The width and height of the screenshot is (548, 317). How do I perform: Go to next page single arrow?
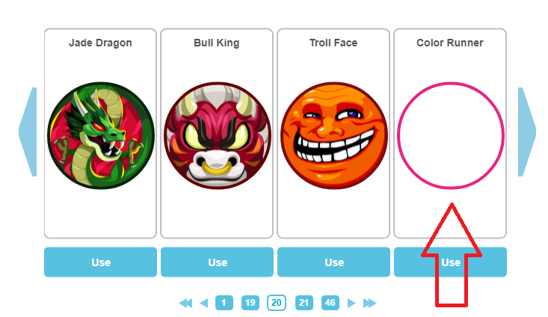[x=351, y=303]
